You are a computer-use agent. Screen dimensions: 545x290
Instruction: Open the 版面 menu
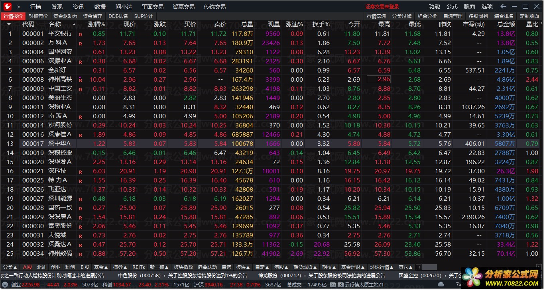point(470,6)
